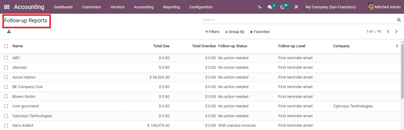Screen dimensions: 404x130
Task: Sort by the Name column header
Action: 18,46
